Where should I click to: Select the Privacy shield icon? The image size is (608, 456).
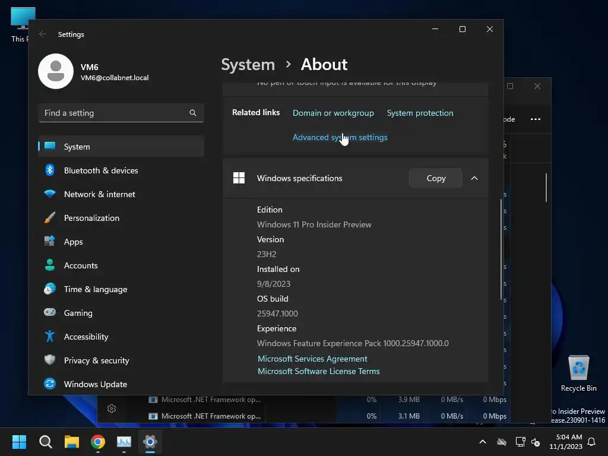pyautogui.click(x=50, y=360)
